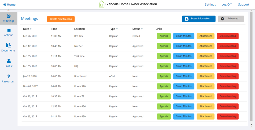255x130 pixels.
Task: Click the scrollbar down arrow
Action: pyautogui.click(x=252, y=124)
